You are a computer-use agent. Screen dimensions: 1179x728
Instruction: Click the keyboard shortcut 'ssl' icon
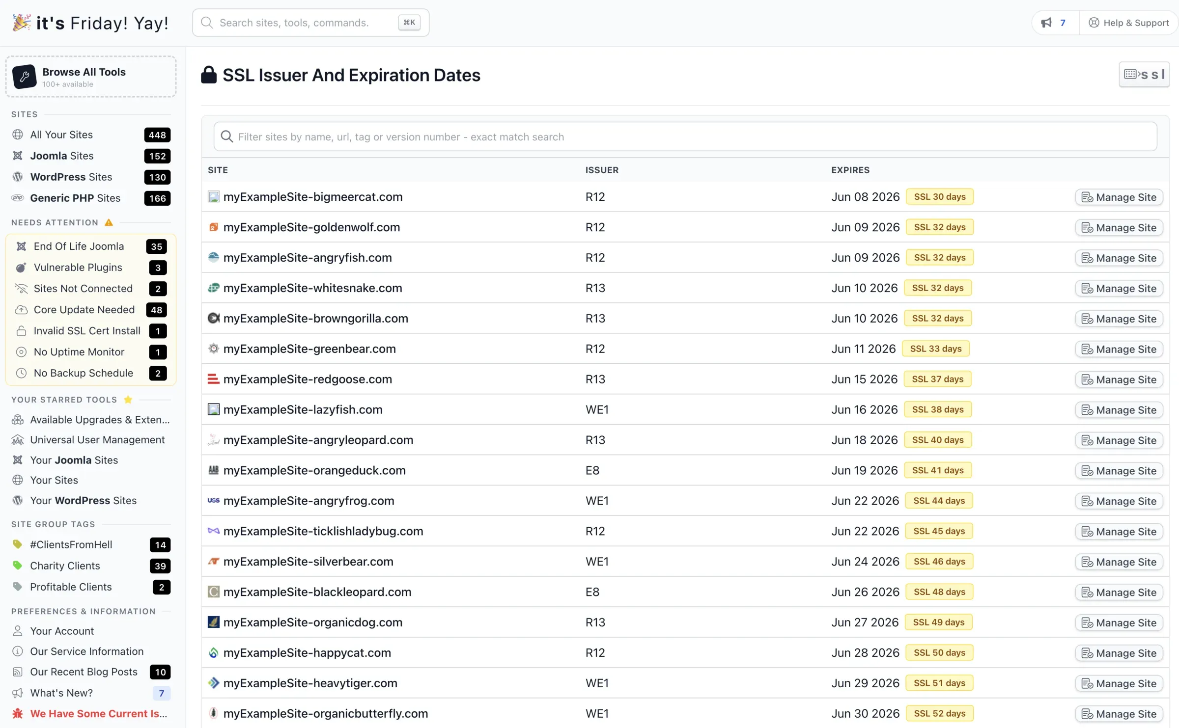(x=1144, y=75)
